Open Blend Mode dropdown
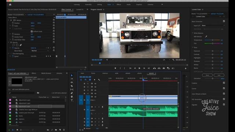This screenshot has height=132, width=235. tap(40, 51)
